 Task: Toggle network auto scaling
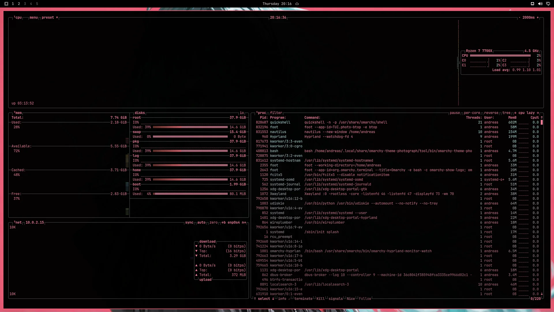click(201, 222)
